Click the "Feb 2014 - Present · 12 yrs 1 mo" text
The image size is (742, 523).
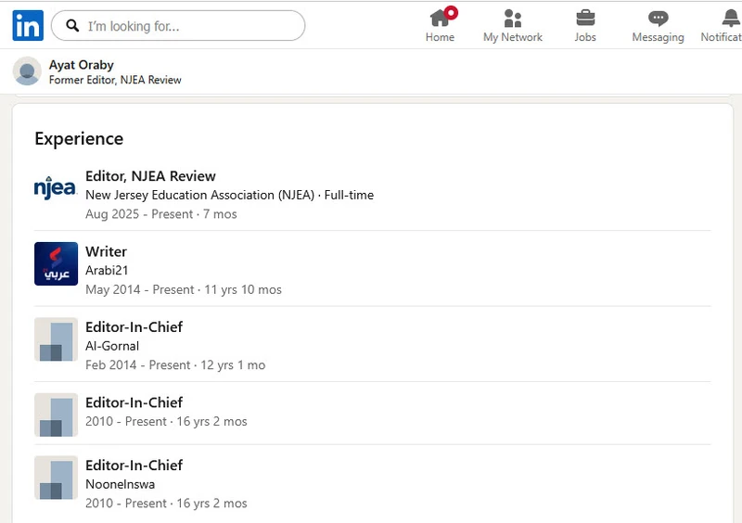(175, 365)
